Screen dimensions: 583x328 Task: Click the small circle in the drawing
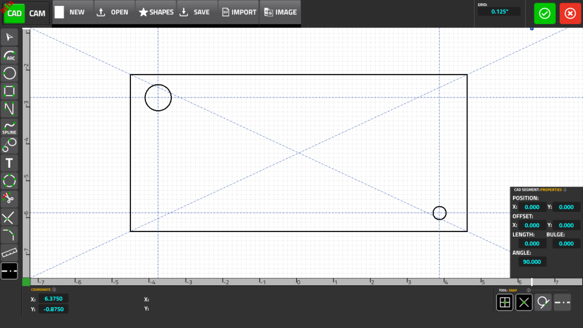click(x=440, y=213)
